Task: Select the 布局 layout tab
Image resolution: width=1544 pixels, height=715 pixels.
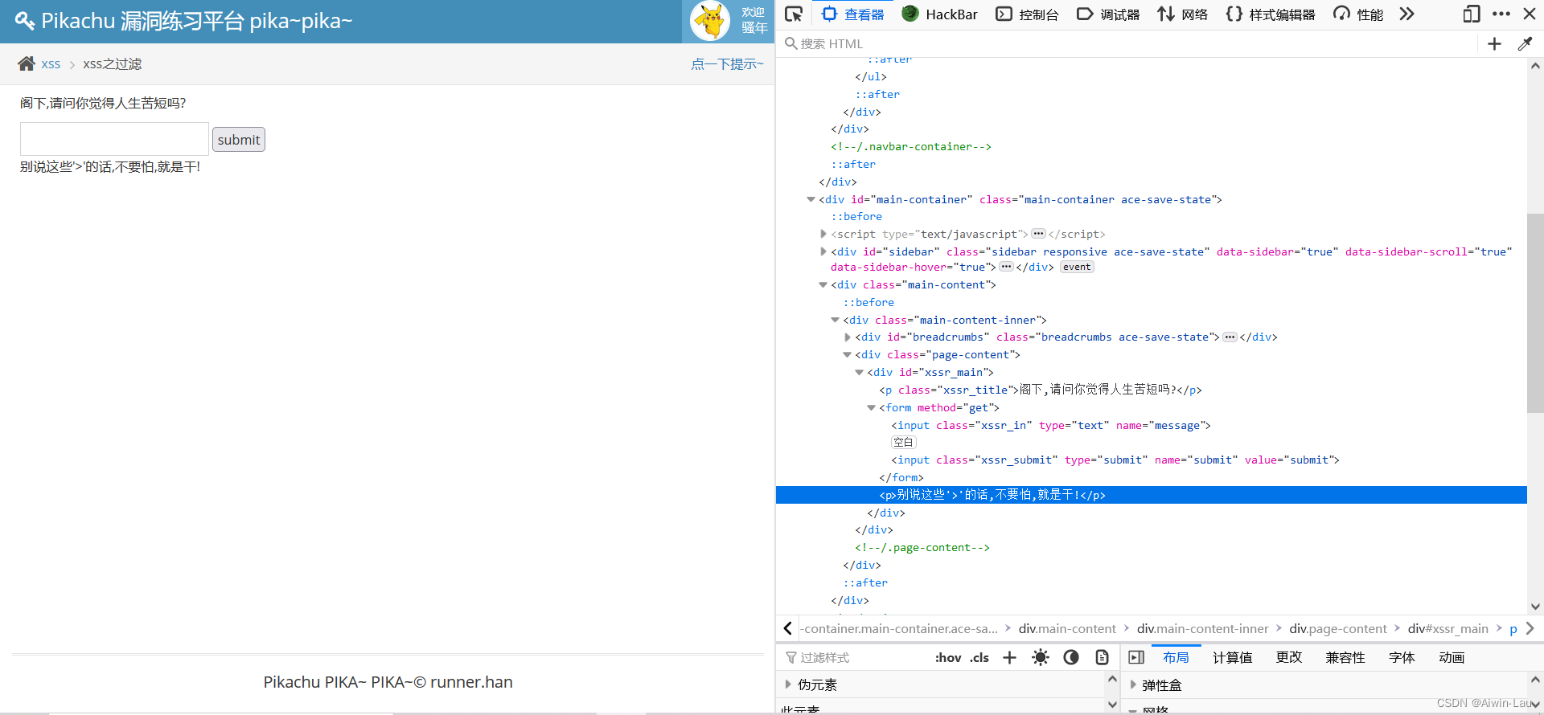Action: coord(1176,657)
